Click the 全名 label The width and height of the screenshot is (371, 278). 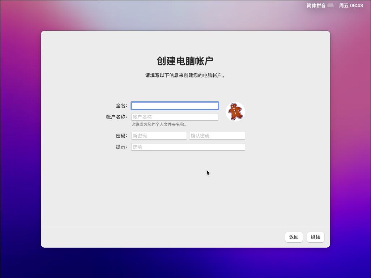[122, 106]
